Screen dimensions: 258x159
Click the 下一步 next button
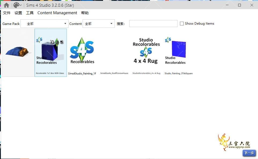point(249,153)
